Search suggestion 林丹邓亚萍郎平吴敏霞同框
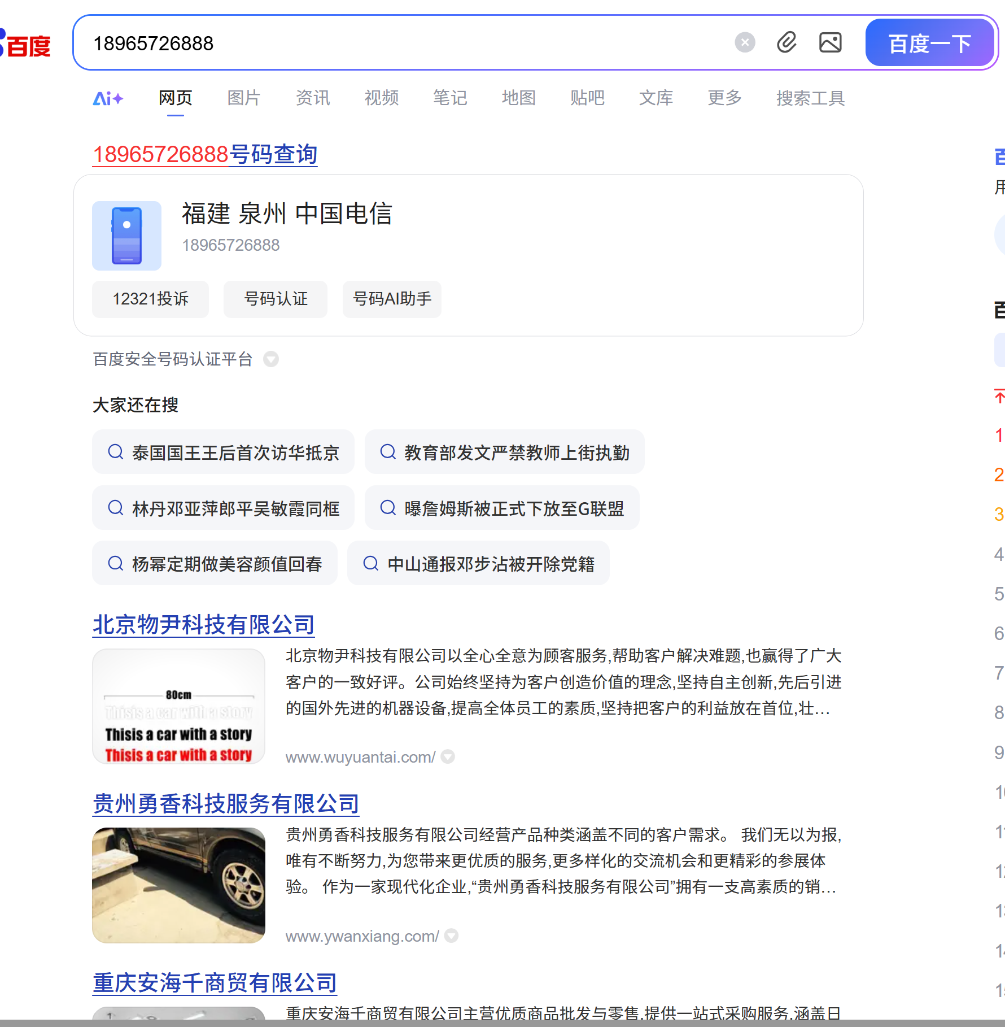The width and height of the screenshot is (1005, 1027). click(224, 508)
